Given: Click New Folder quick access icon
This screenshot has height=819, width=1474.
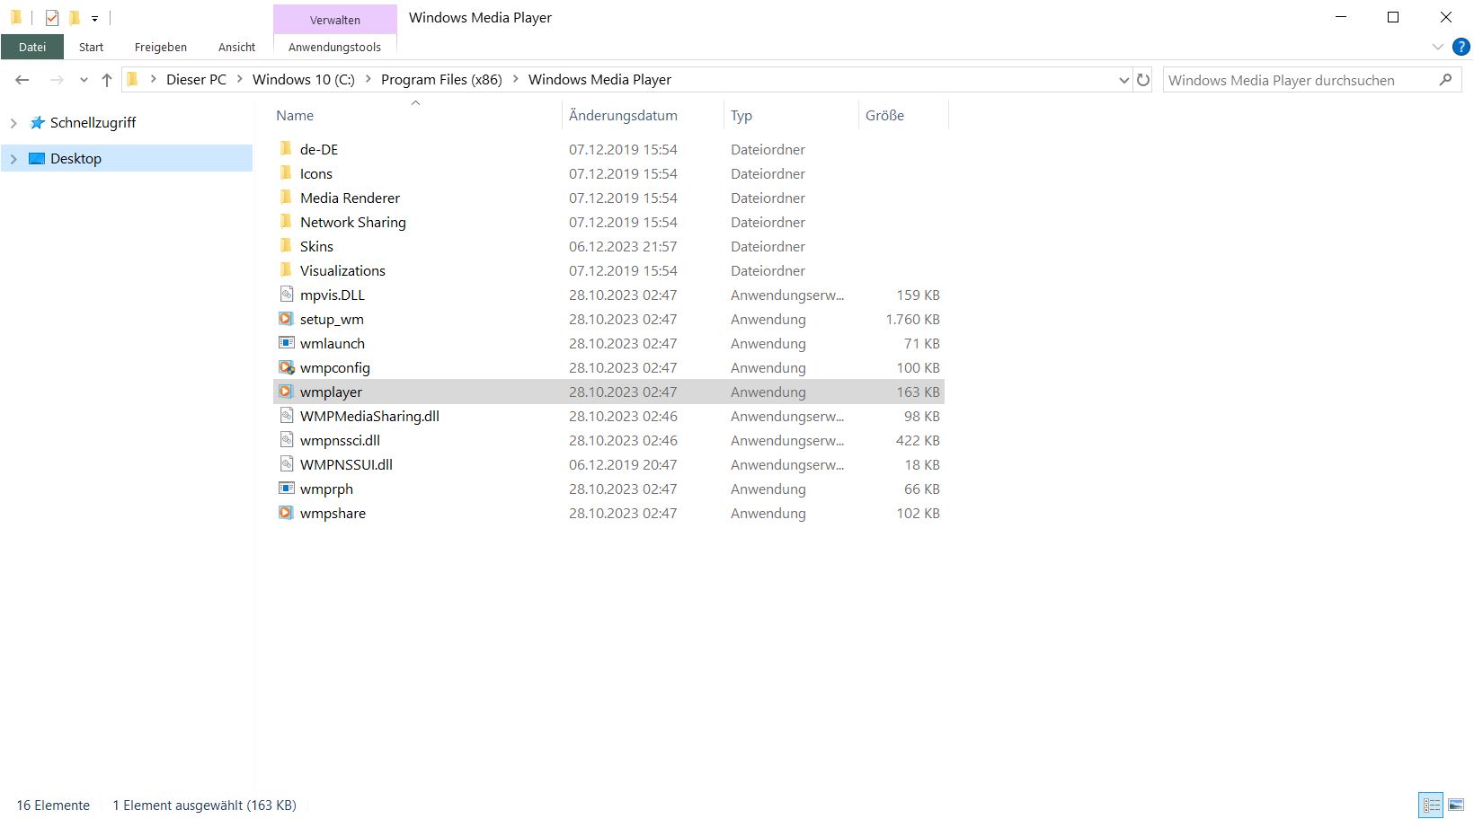Looking at the screenshot, I should [75, 17].
